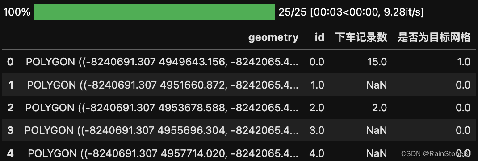Image resolution: width=478 pixels, height=161 pixels.
Task: Click 是否为目标网格 value 1.0 in row 0
Action: (464, 62)
